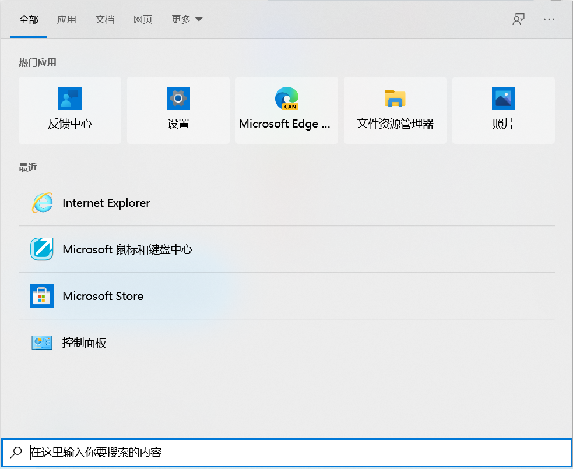Click the feedback person icon in the top right
This screenshot has width=573, height=469.
point(518,19)
